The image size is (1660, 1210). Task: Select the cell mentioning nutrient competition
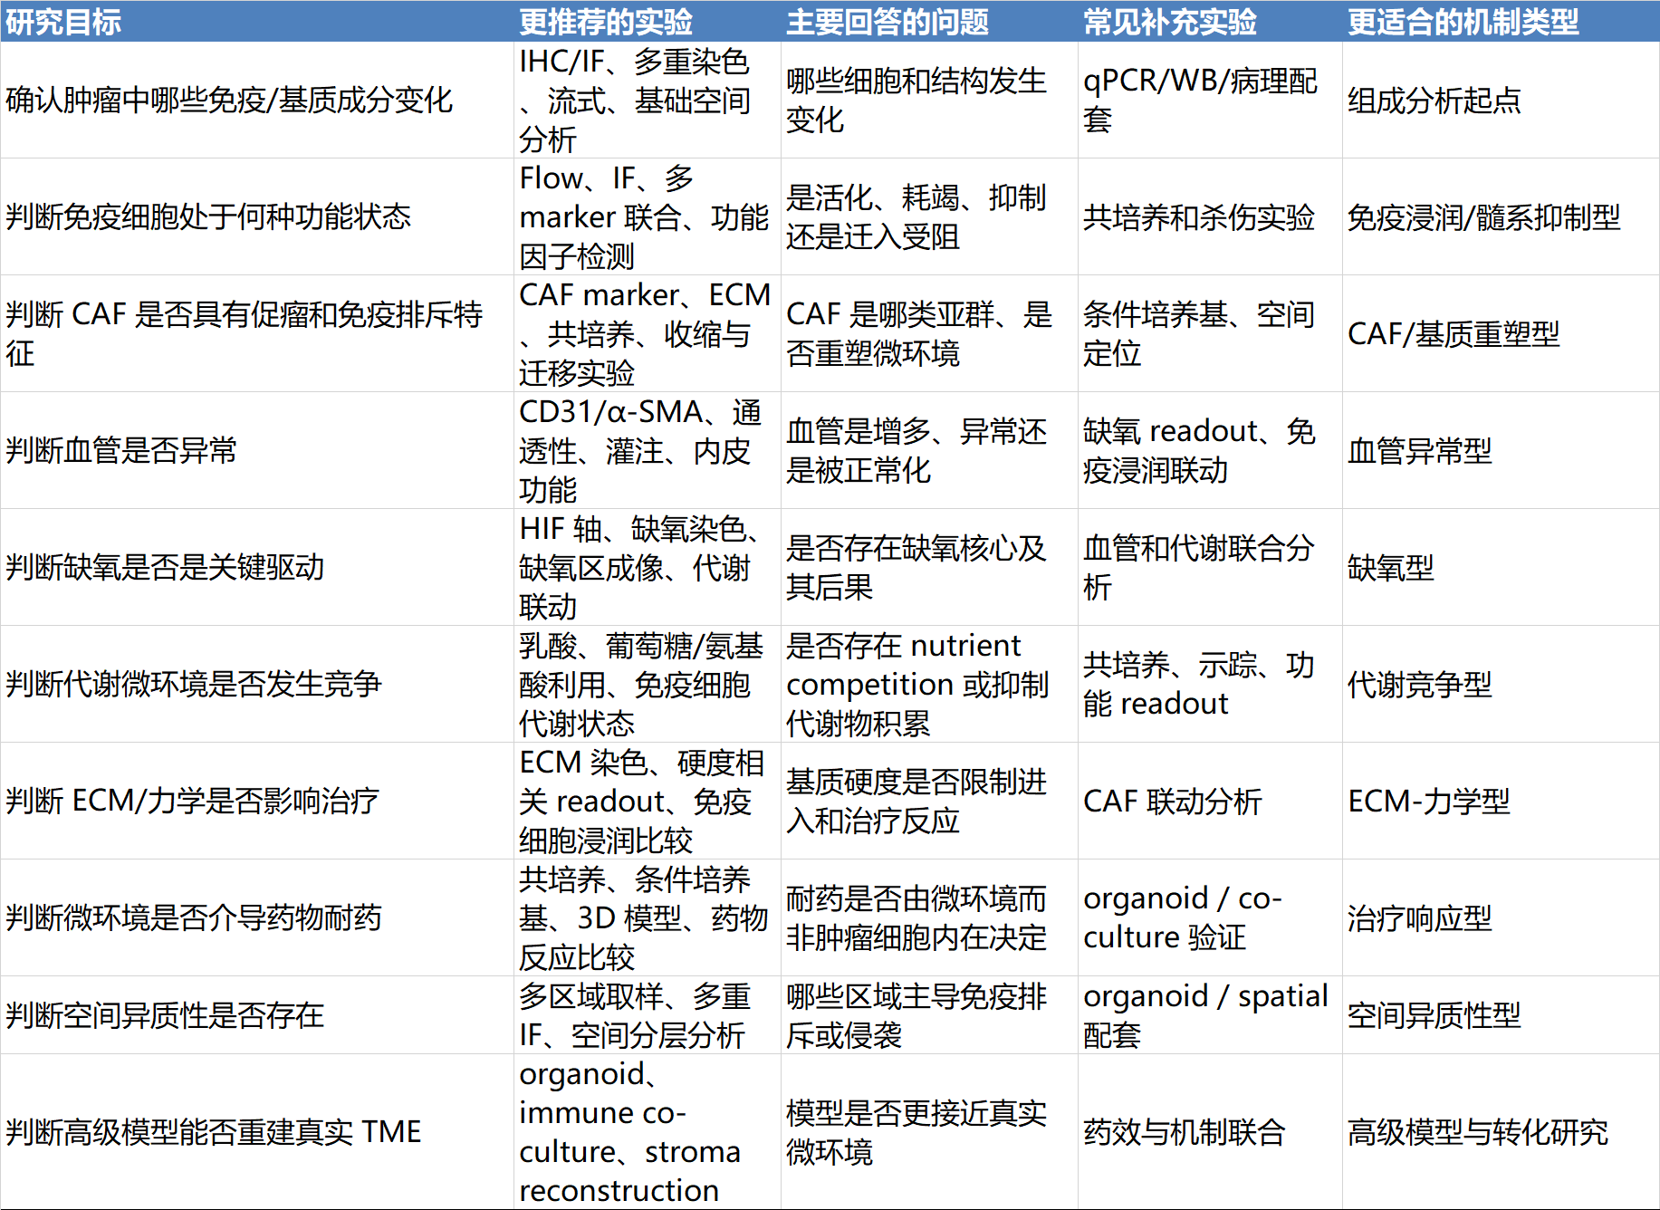916,685
